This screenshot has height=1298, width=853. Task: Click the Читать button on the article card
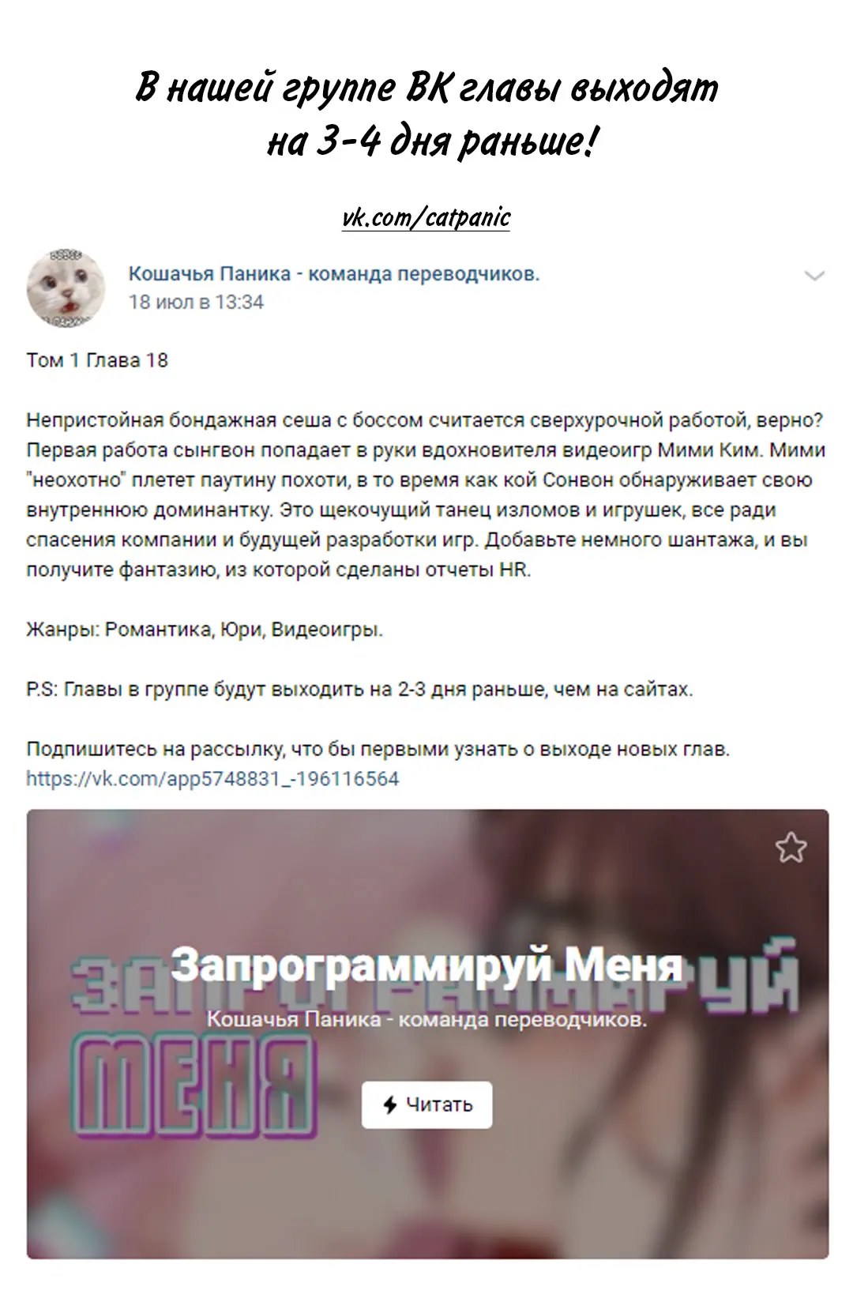pos(426,1104)
